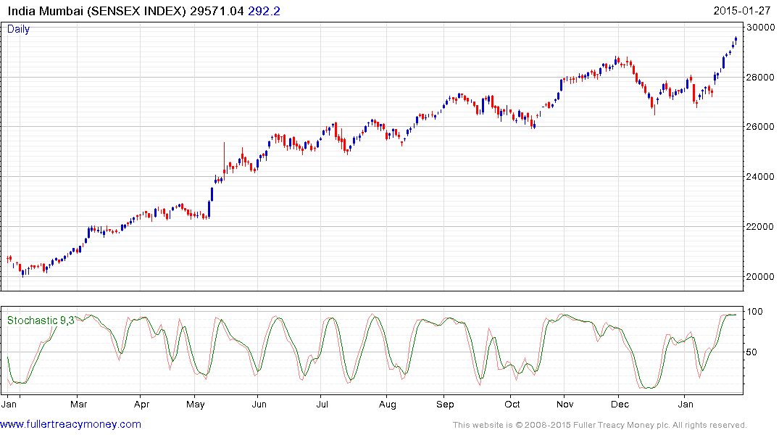Image resolution: width=779 pixels, height=435 pixels.
Task: Click the 'Nov' month axis label
Action: pyautogui.click(x=565, y=405)
